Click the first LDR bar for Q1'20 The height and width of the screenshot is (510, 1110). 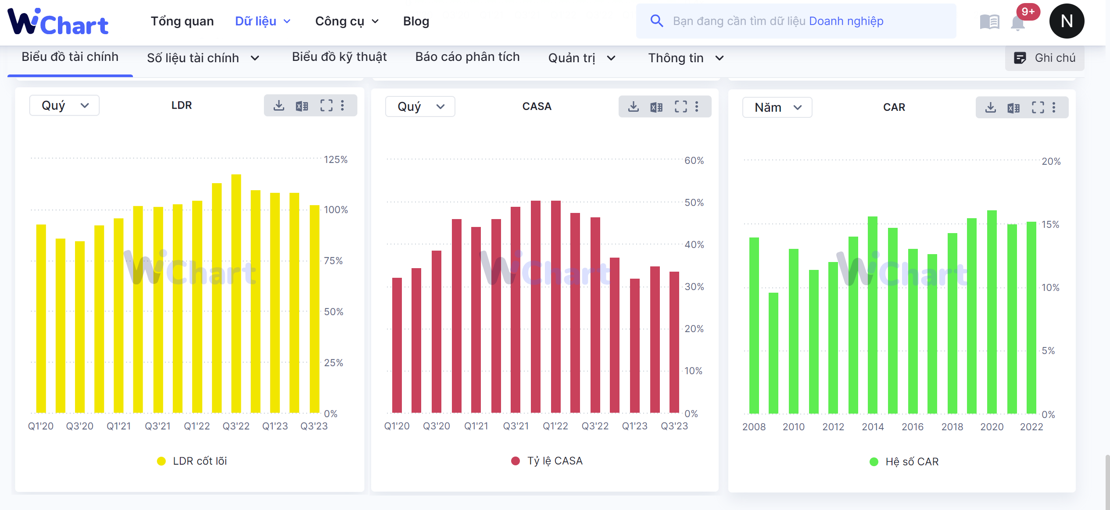(41, 318)
